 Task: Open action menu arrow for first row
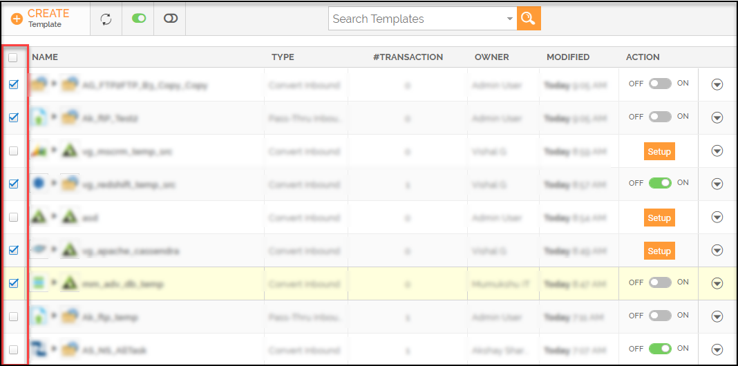[717, 85]
